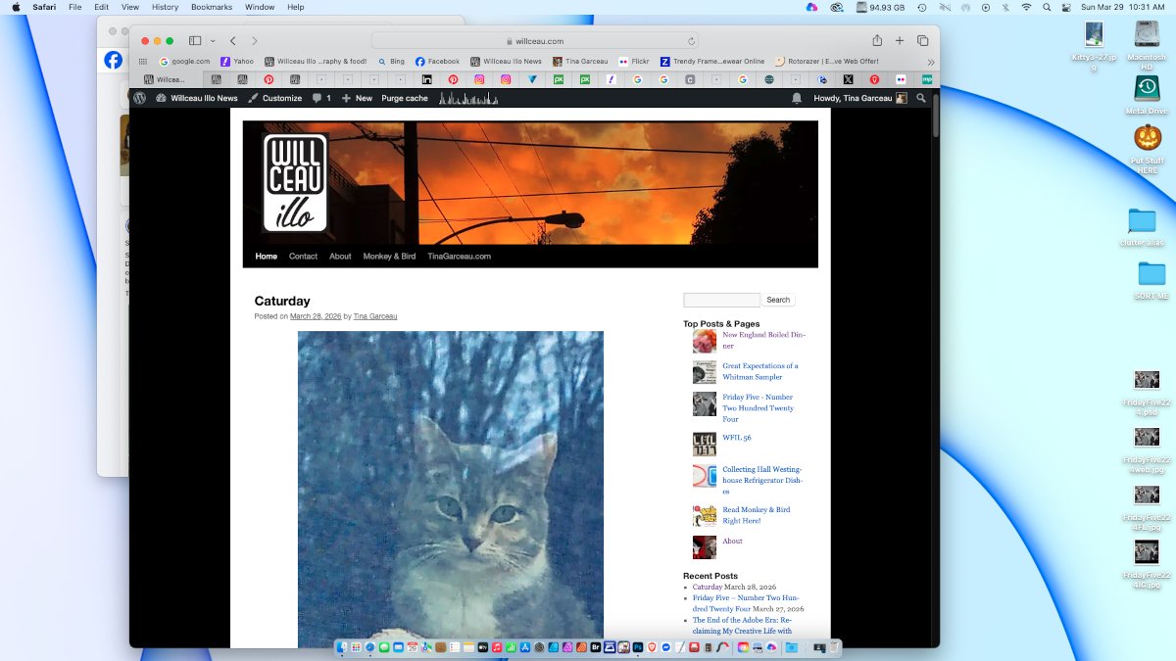Select the Monkey & Bird nav tab
The image size is (1176, 661).
(x=389, y=257)
